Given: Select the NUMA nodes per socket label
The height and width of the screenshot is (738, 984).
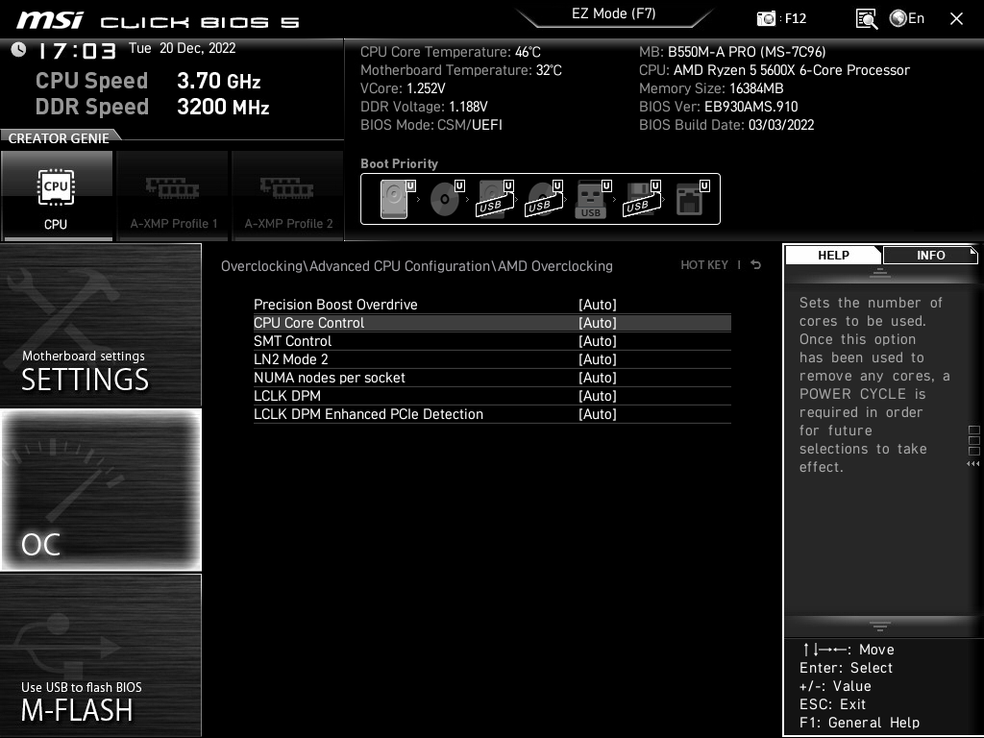Looking at the screenshot, I should (330, 377).
